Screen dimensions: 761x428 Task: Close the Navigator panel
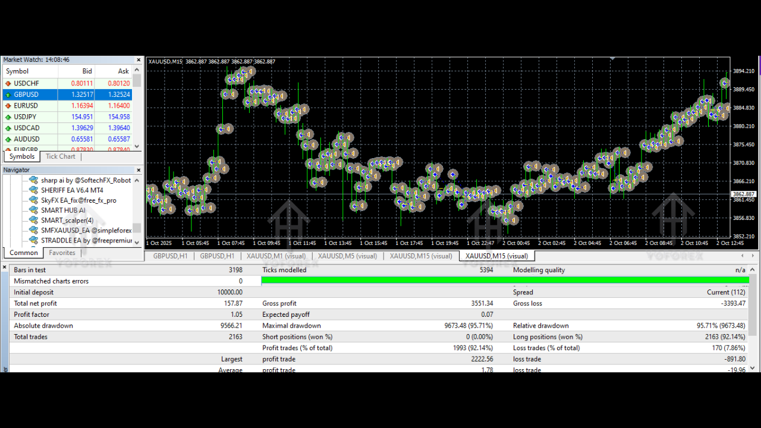point(139,170)
